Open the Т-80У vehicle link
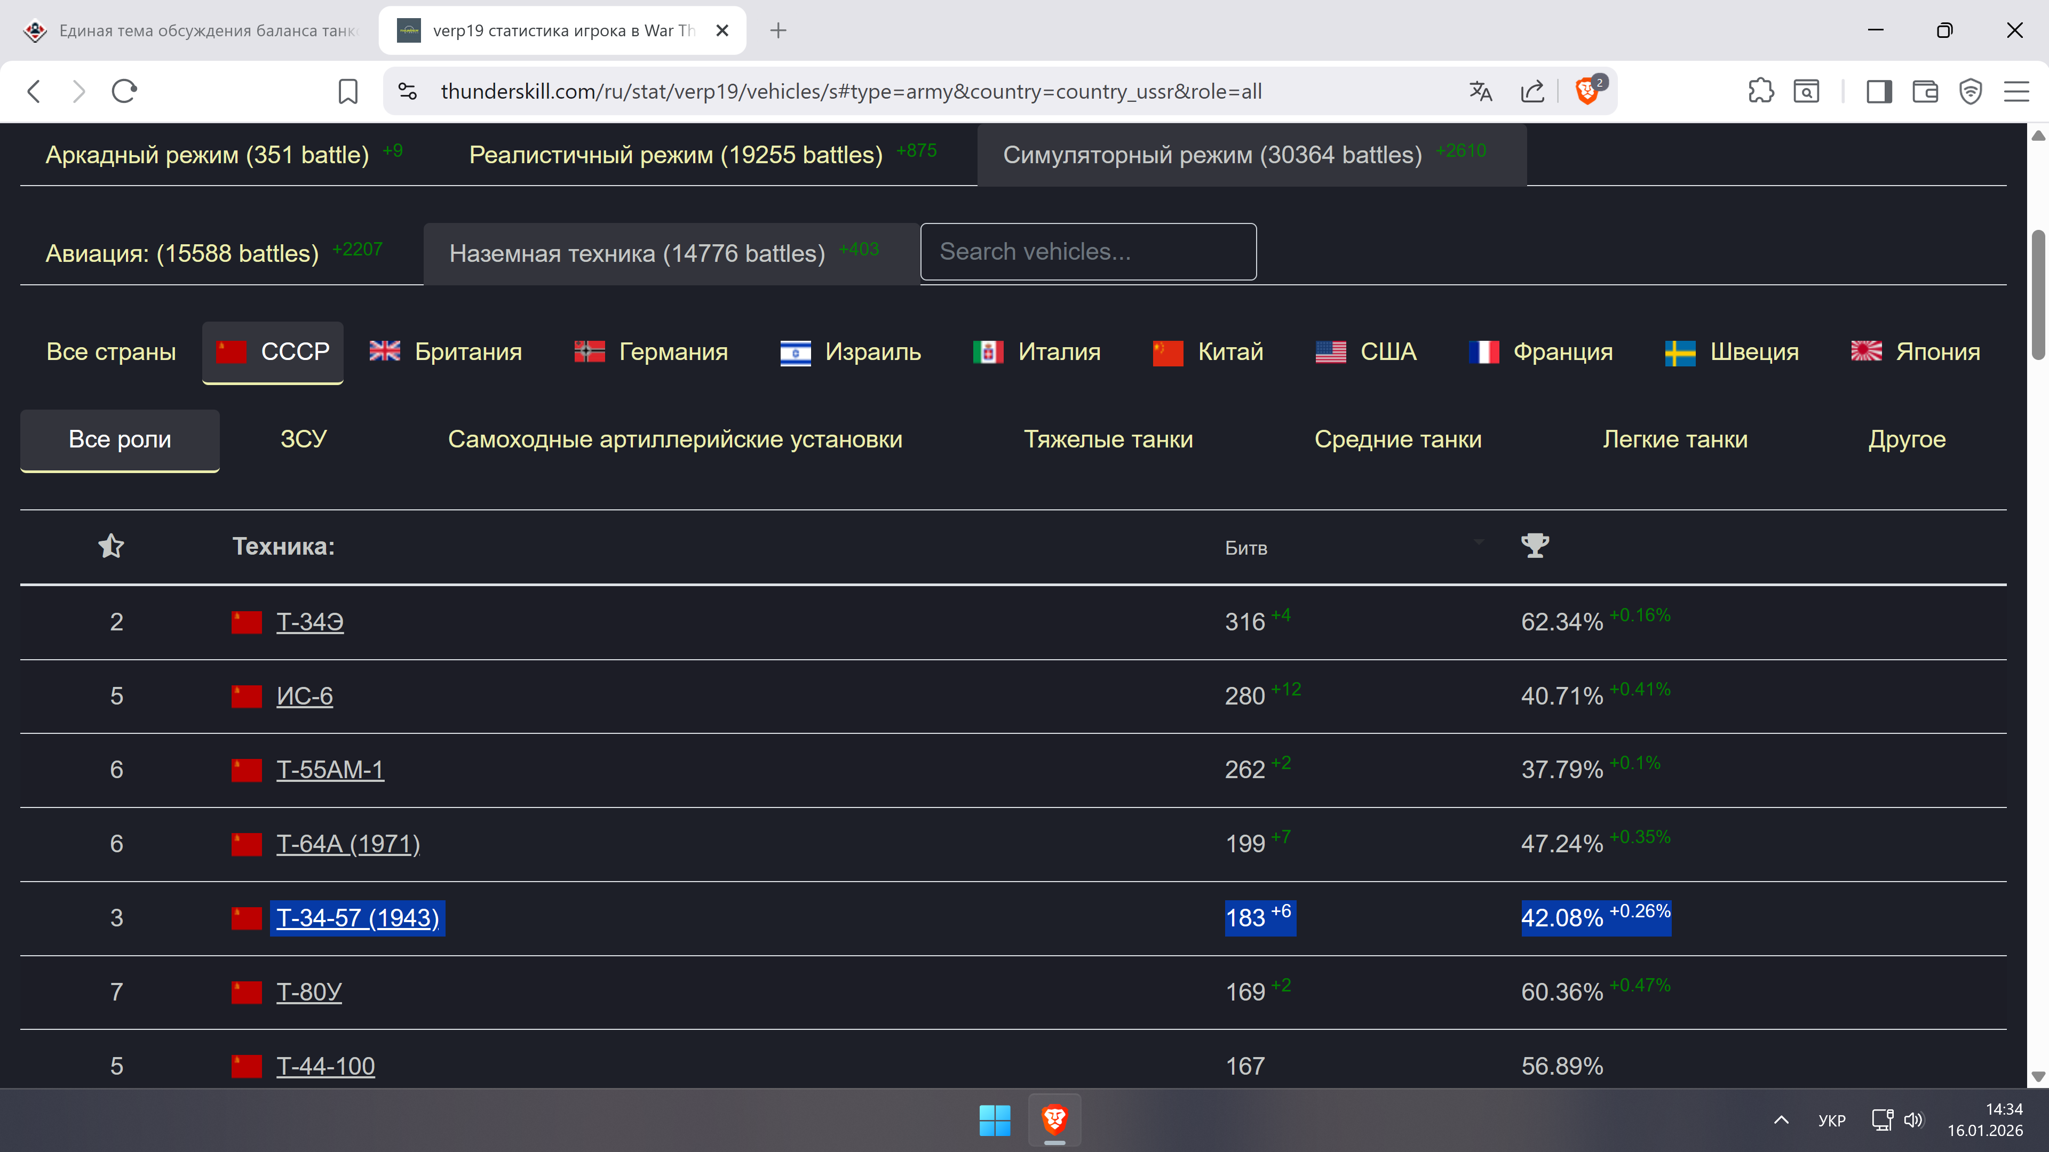The height and width of the screenshot is (1152, 2049). [x=308, y=991]
